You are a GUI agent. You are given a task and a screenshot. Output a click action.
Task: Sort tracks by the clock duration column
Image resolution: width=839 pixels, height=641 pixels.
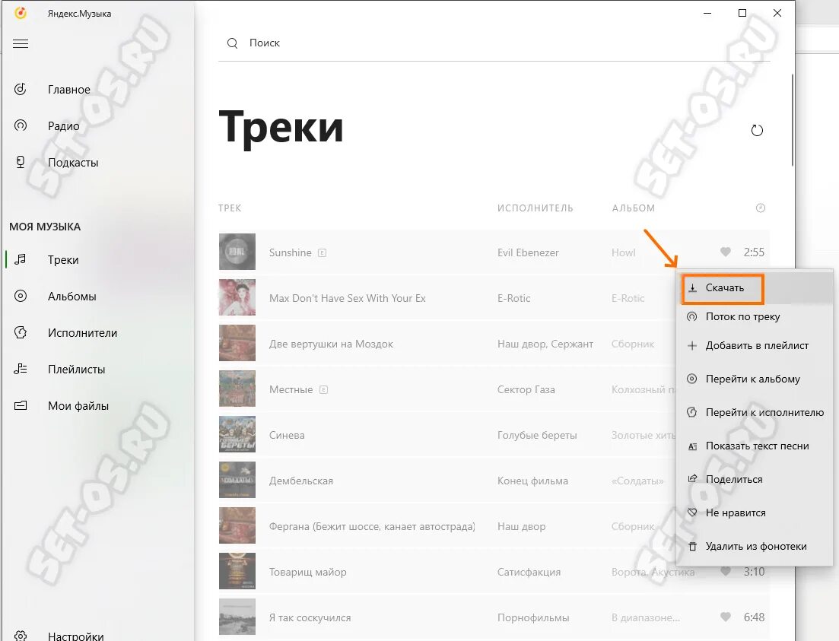click(760, 208)
